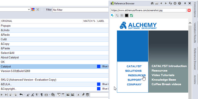Click blue label swatch on &Copyright row
The width and height of the screenshot is (198, 99).
pyautogui.click(x=99, y=89)
